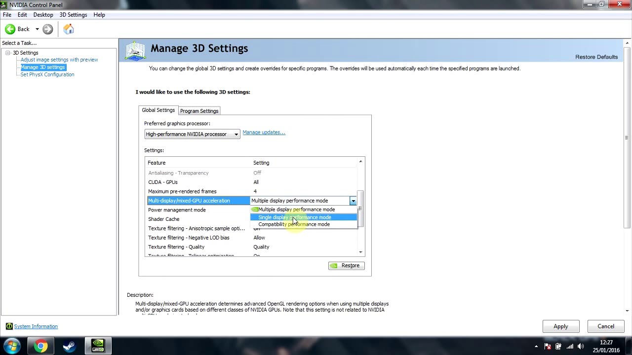
Task: Click the green Back arrow icon
Action: pos(10,29)
